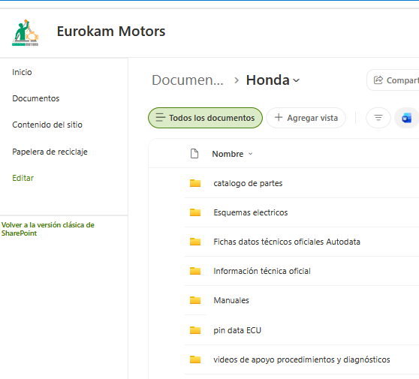Click the pin data ECU folder icon
This screenshot has height=379, width=419.
[x=195, y=330]
